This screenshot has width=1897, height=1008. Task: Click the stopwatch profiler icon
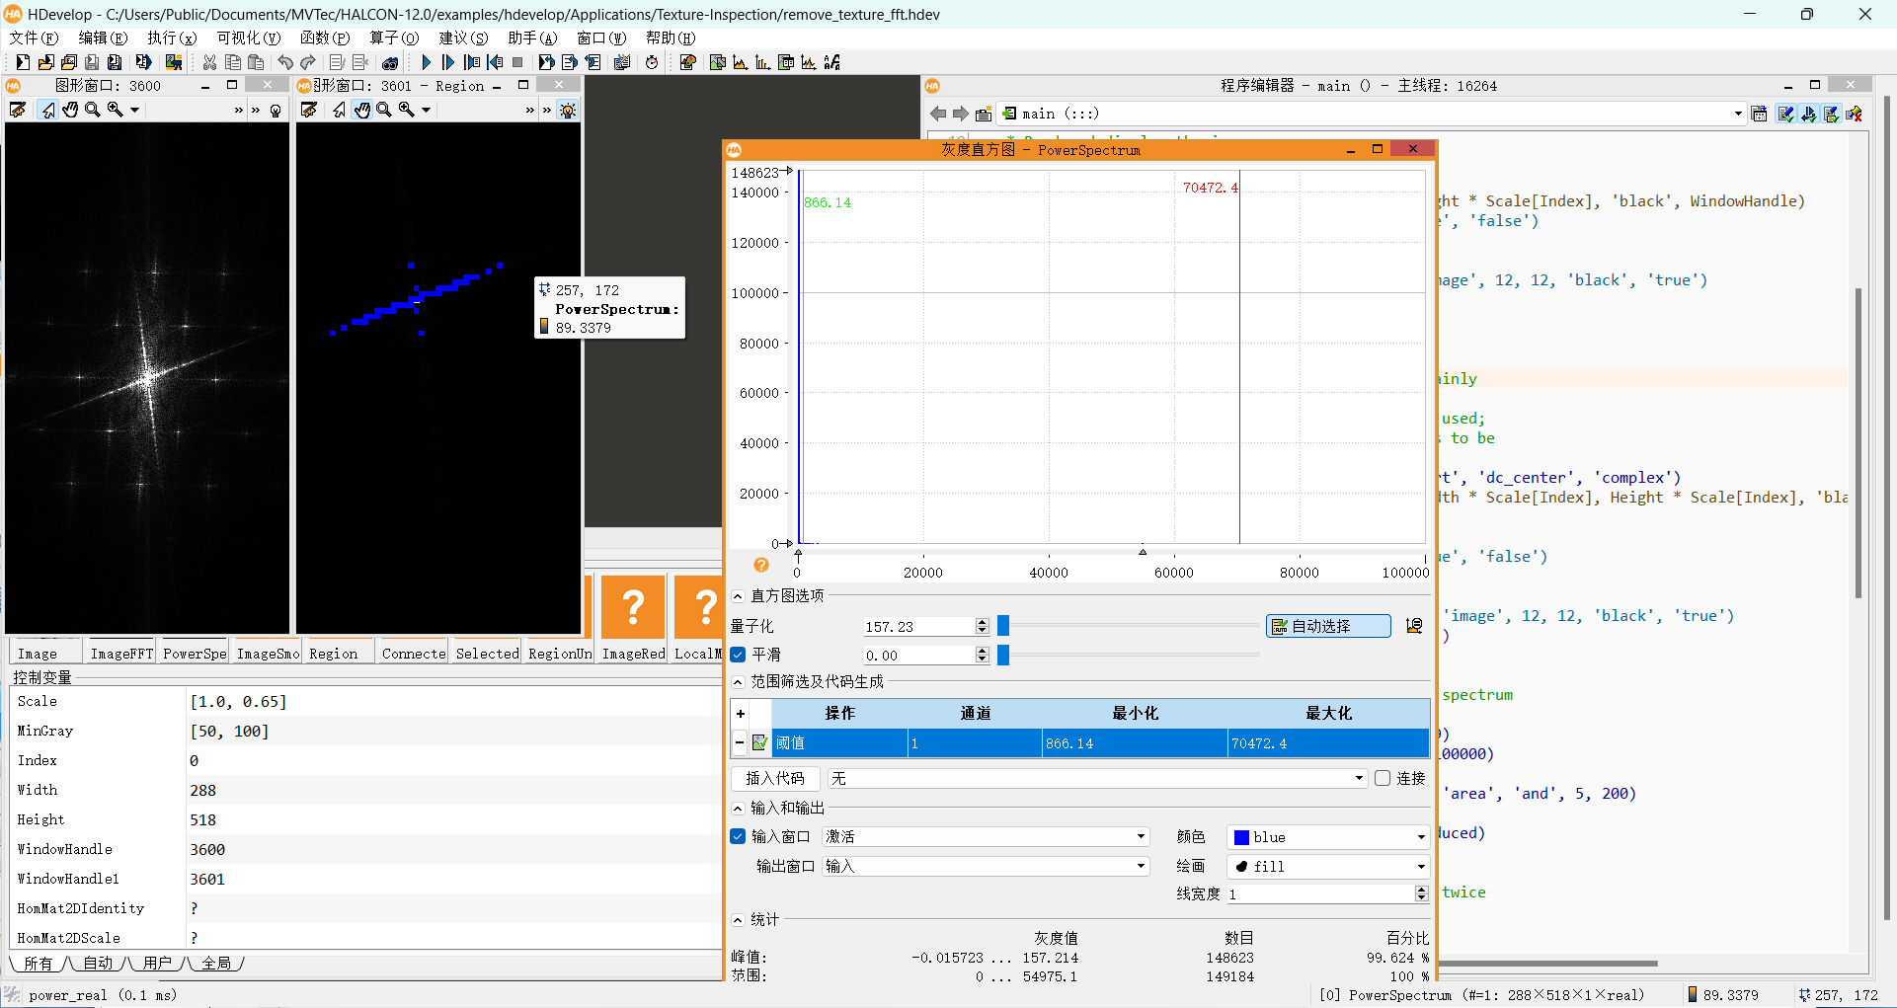pyautogui.click(x=652, y=62)
